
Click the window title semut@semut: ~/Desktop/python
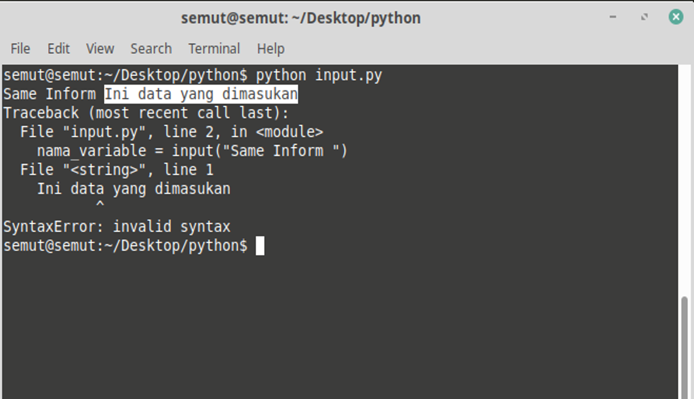tap(300, 18)
